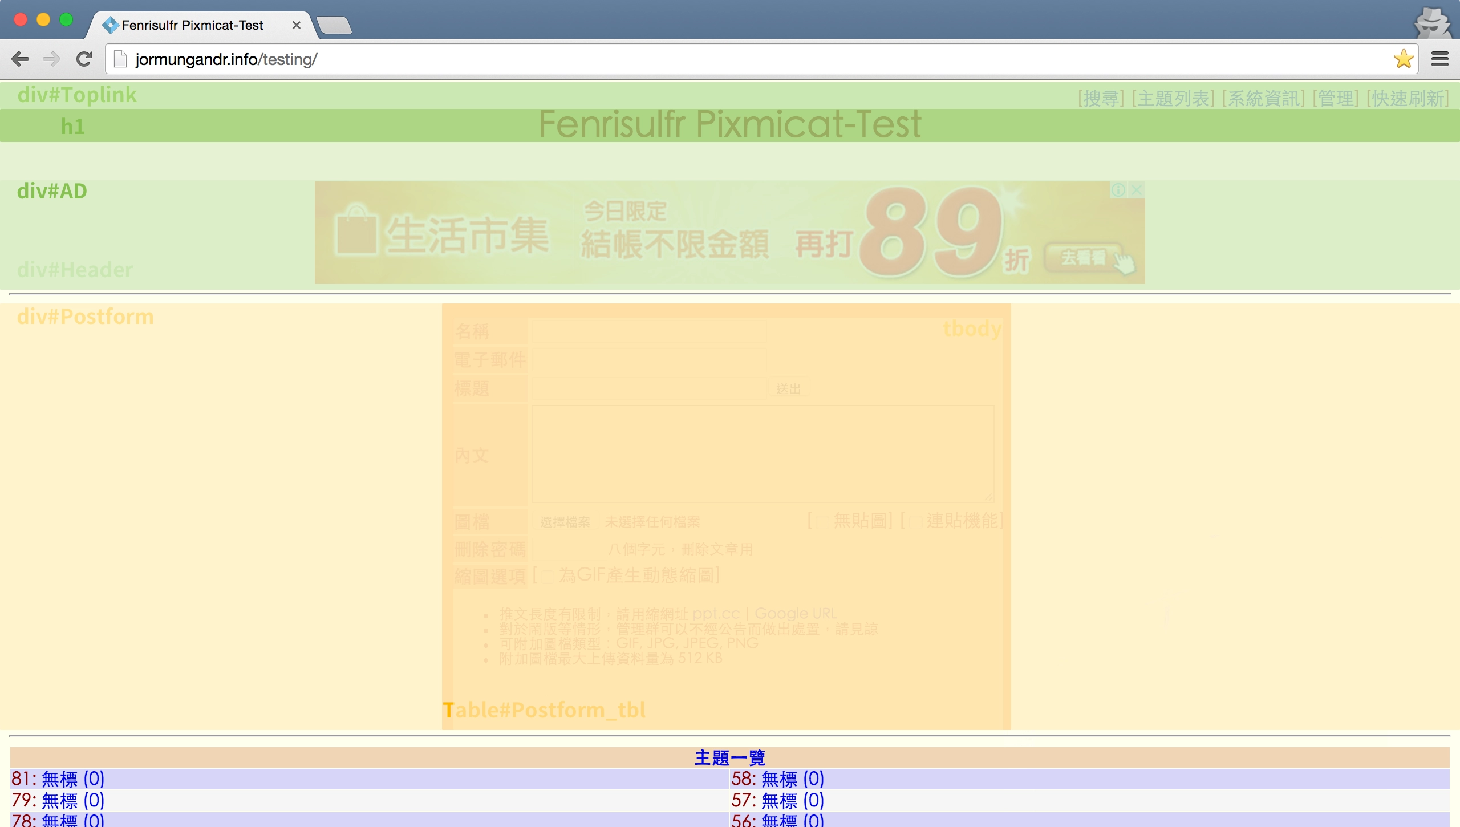The image size is (1460, 827).
Task: Click the 管理 link
Action: [1336, 98]
